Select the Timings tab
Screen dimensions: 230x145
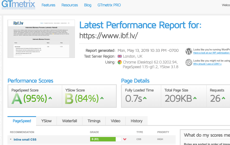coord(94,121)
